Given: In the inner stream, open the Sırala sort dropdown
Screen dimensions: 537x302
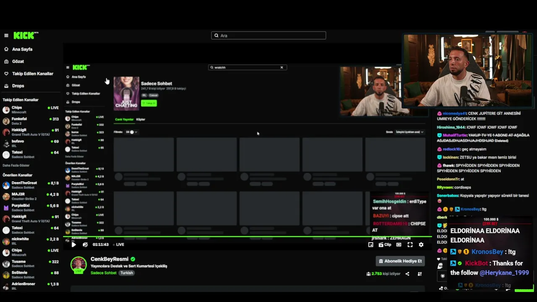Looking at the screenshot, I should pyautogui.click(x=409, y=132).
